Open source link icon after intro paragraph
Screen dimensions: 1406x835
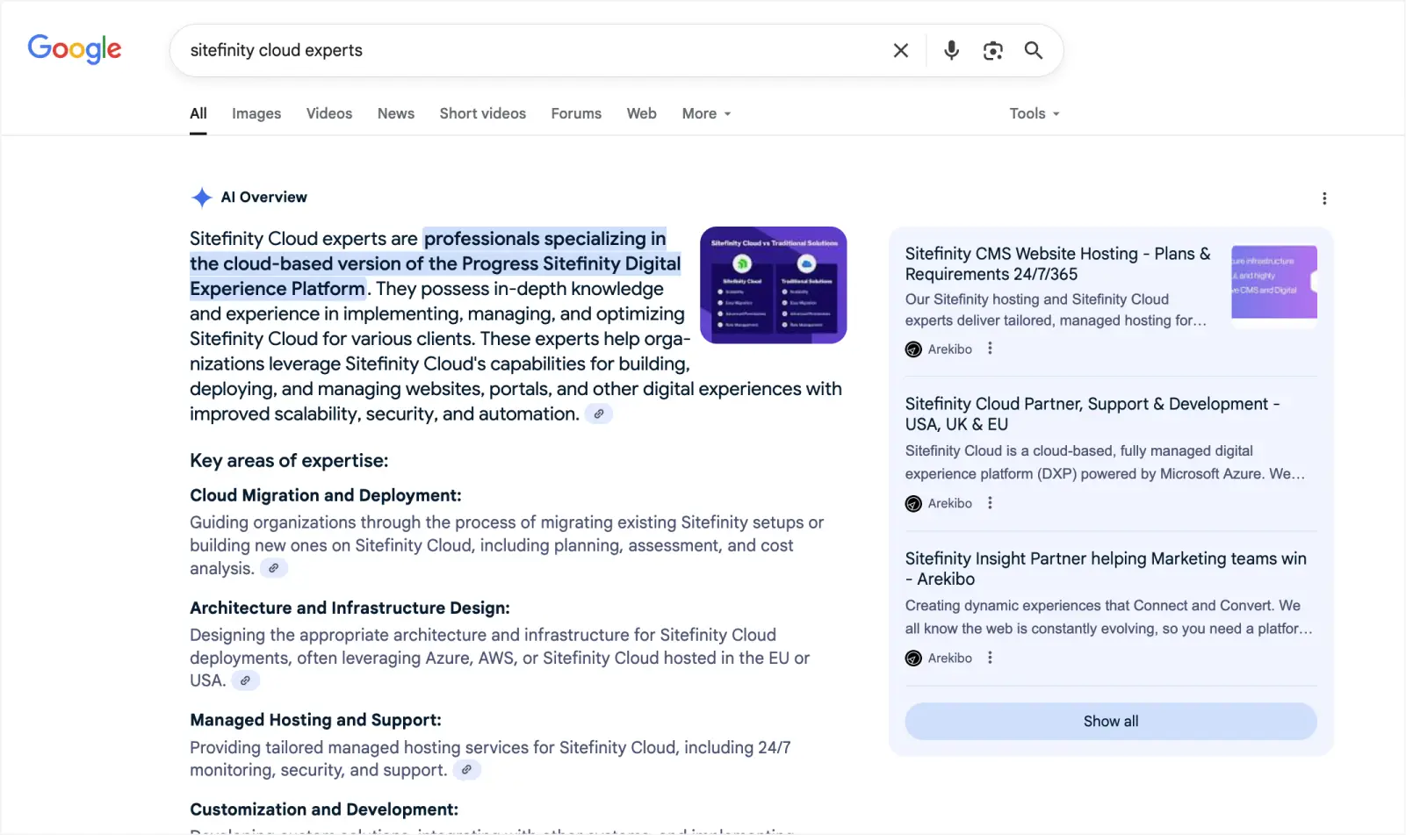pos(599,414)
